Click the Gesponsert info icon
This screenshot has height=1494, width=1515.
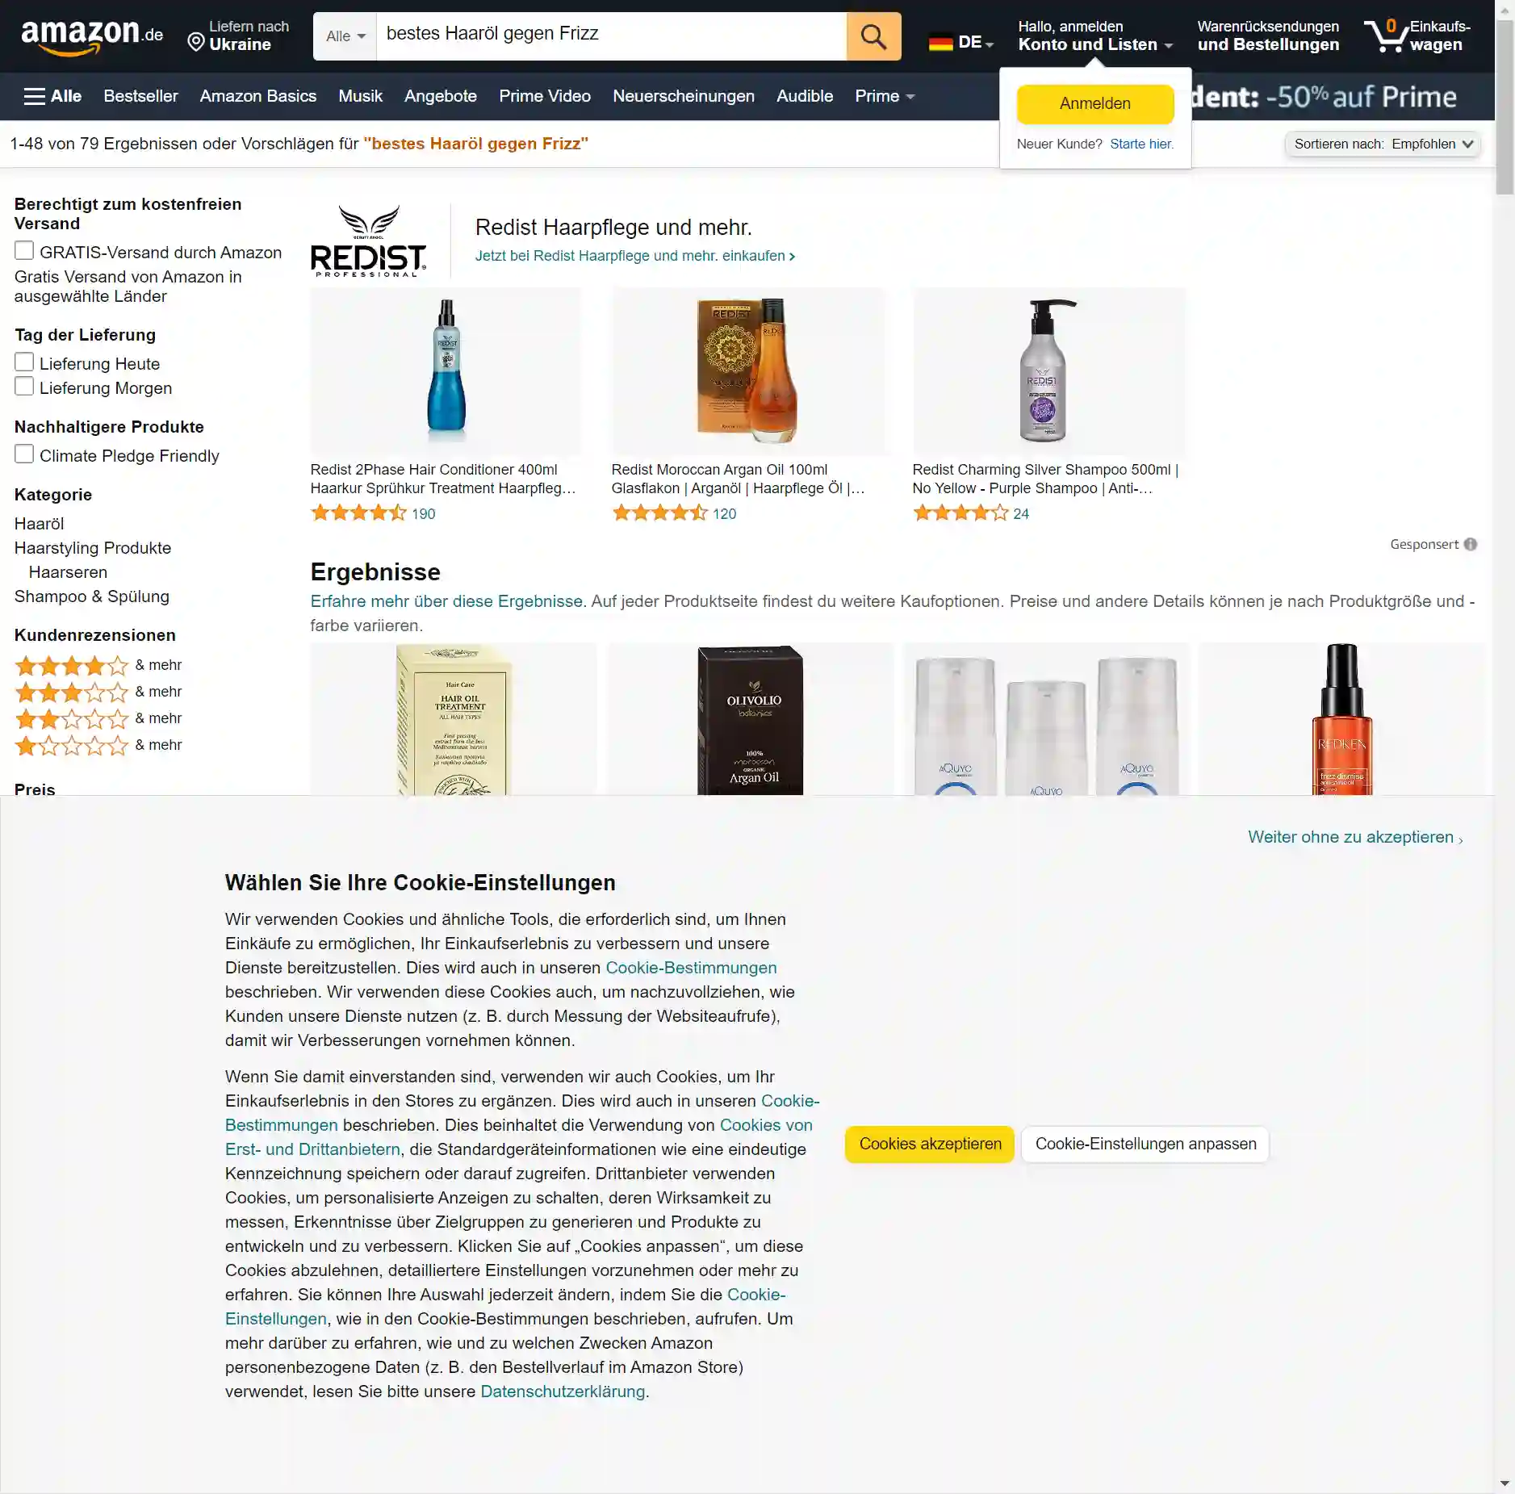click(1471, 544)
